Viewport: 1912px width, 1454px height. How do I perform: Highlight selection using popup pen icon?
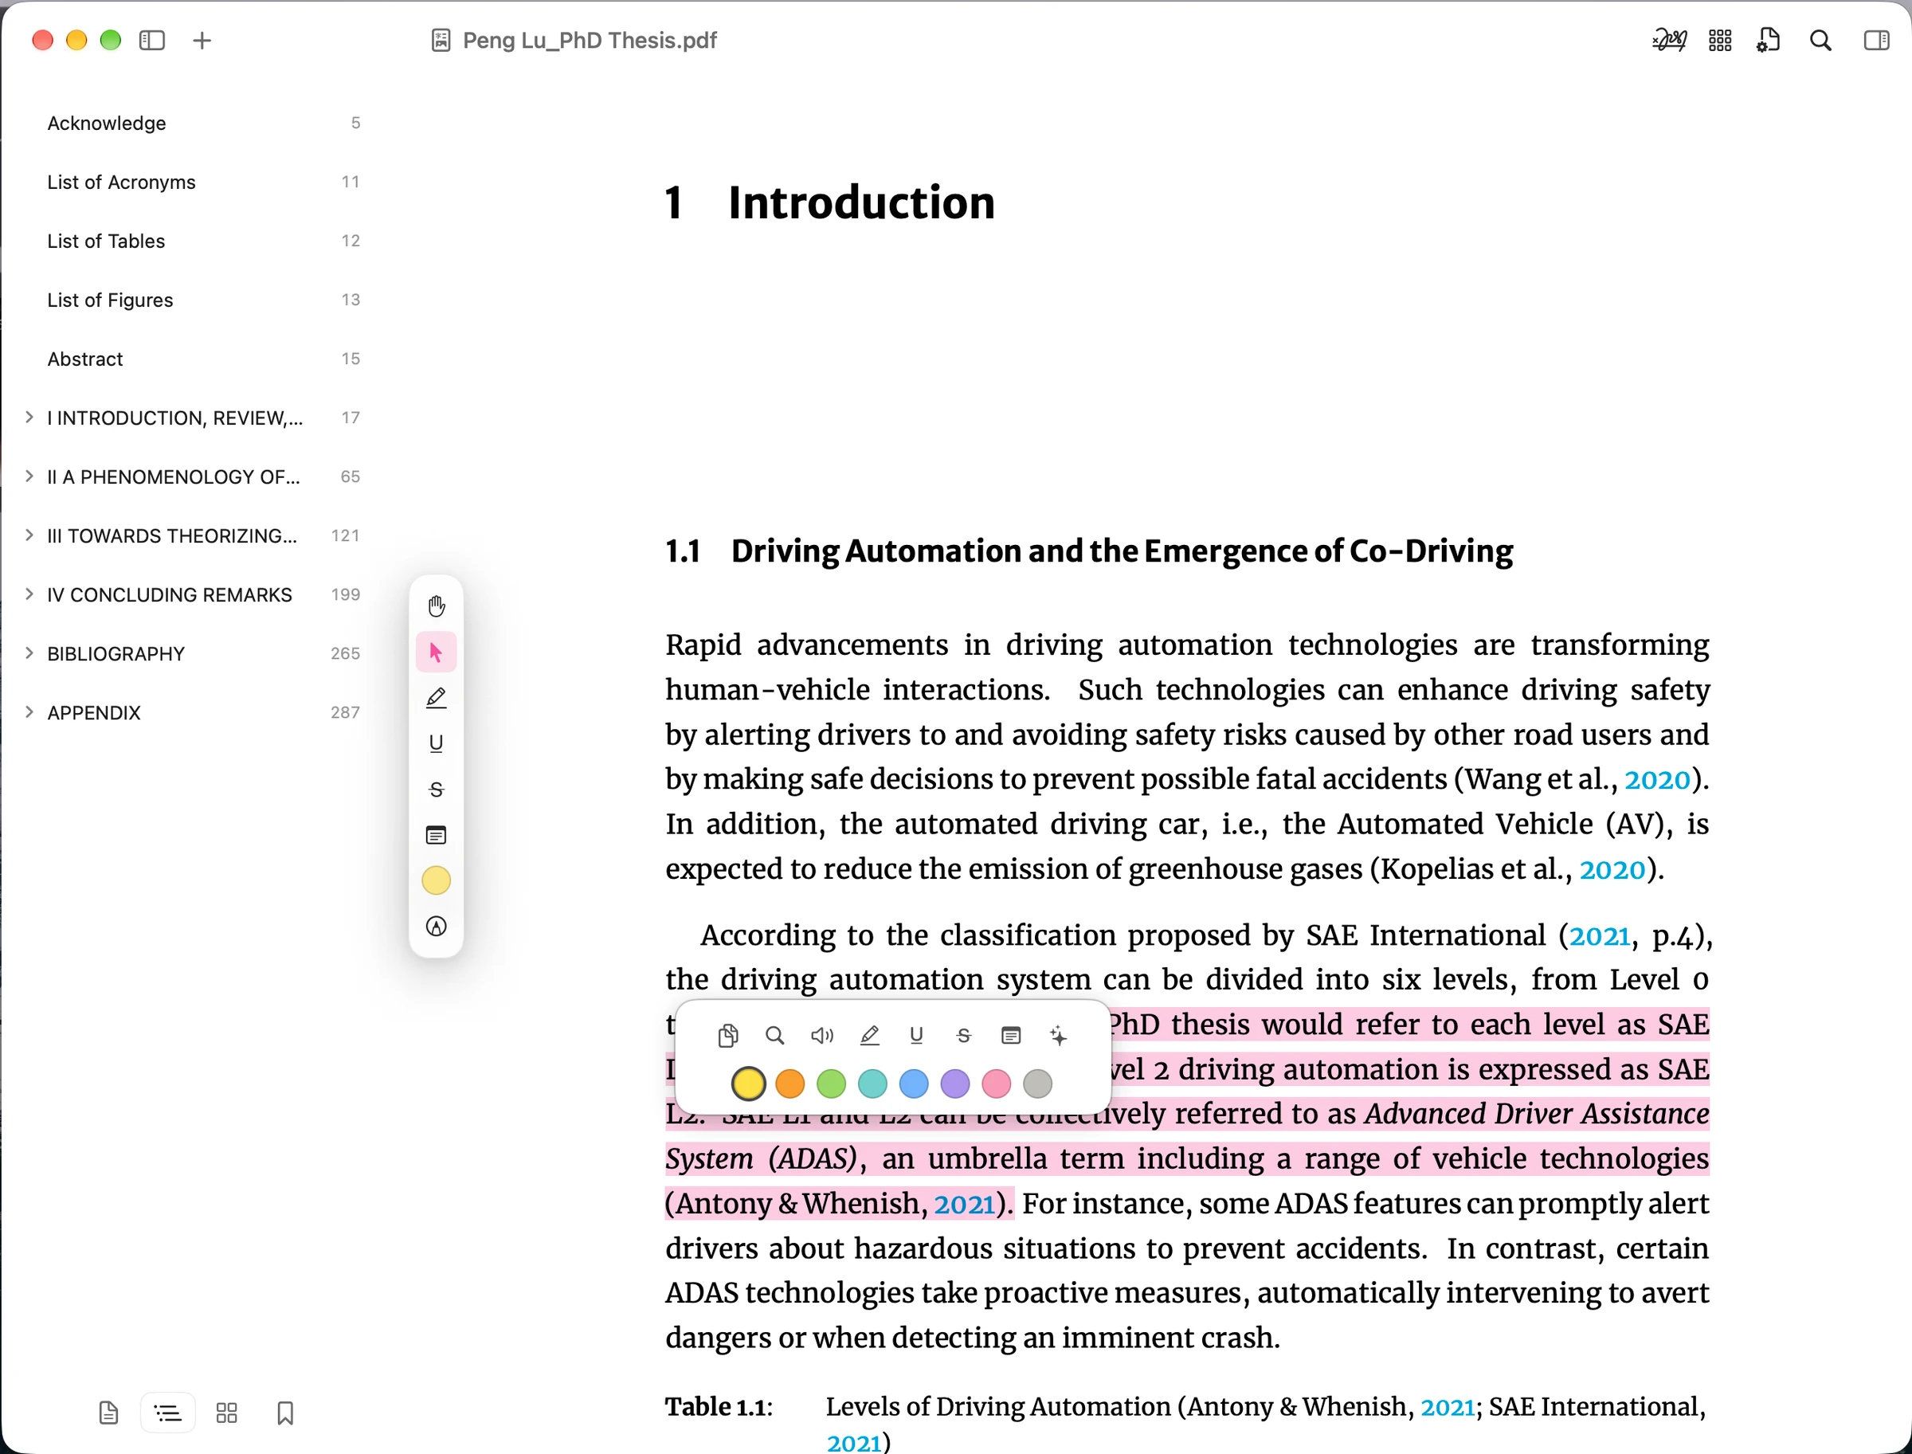(x=869, y=1035)
